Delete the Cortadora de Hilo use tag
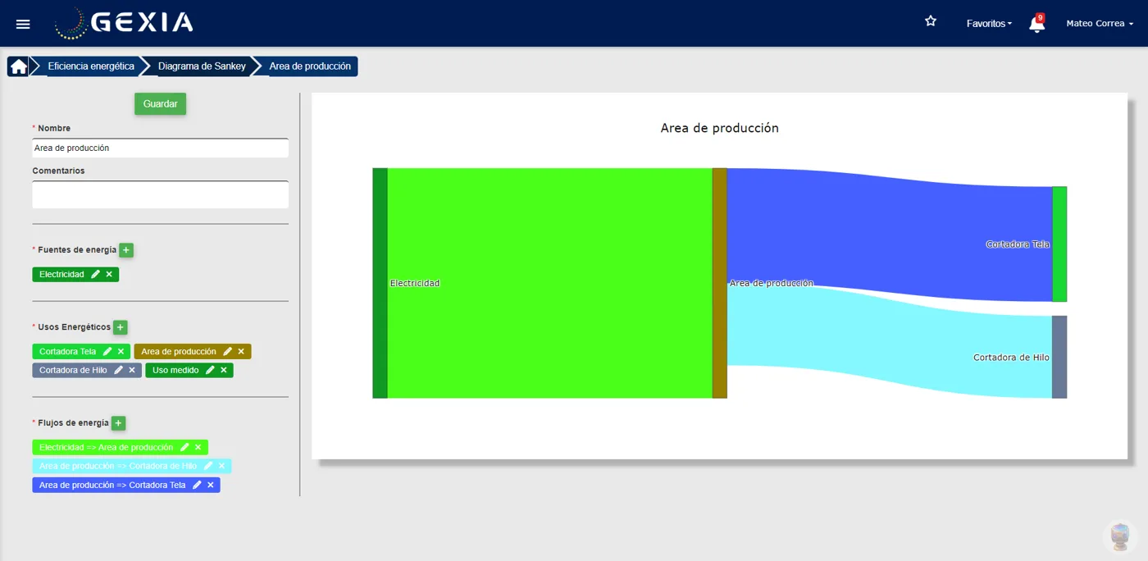Image resolution: width=1148 pixels, height=561 pixels. 132,370
